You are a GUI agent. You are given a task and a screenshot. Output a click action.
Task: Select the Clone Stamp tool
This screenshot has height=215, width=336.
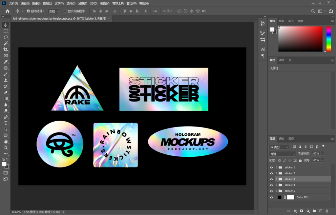pos(6,80)
